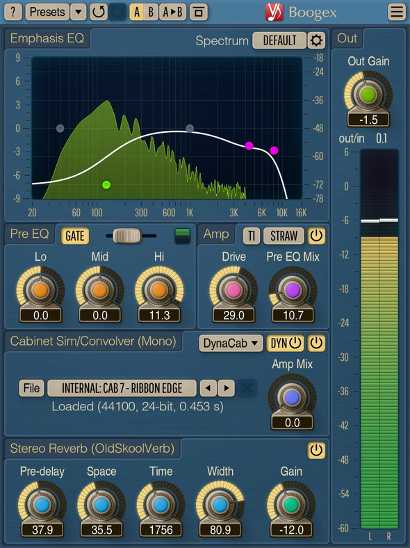Image resolution: width=410 pixels, height=548 pixels.
Task: Toggle the Stereo Reverb power button
Action: tap(316, 451)
